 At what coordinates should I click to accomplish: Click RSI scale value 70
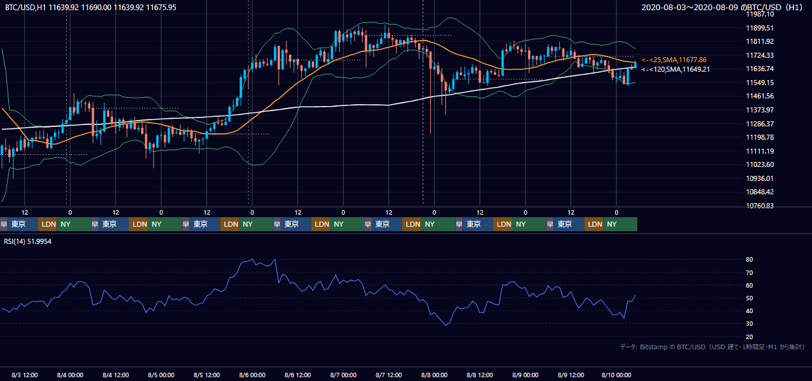click(x=750, y=272)
